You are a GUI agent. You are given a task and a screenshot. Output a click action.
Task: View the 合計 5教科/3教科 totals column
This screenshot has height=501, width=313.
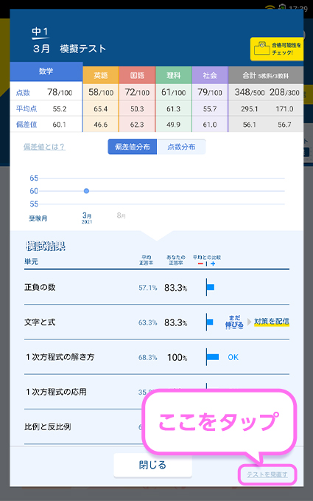[266, 75]
